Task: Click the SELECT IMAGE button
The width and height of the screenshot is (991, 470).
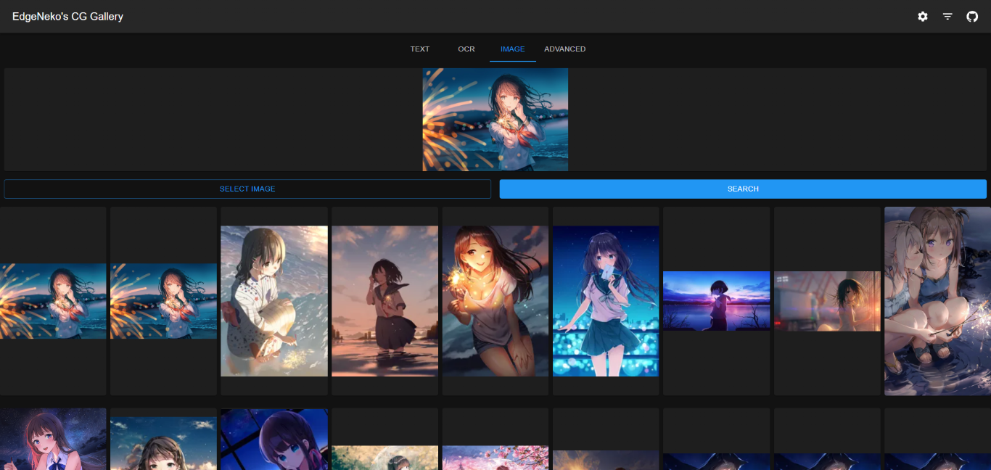Action: [247, 189]
